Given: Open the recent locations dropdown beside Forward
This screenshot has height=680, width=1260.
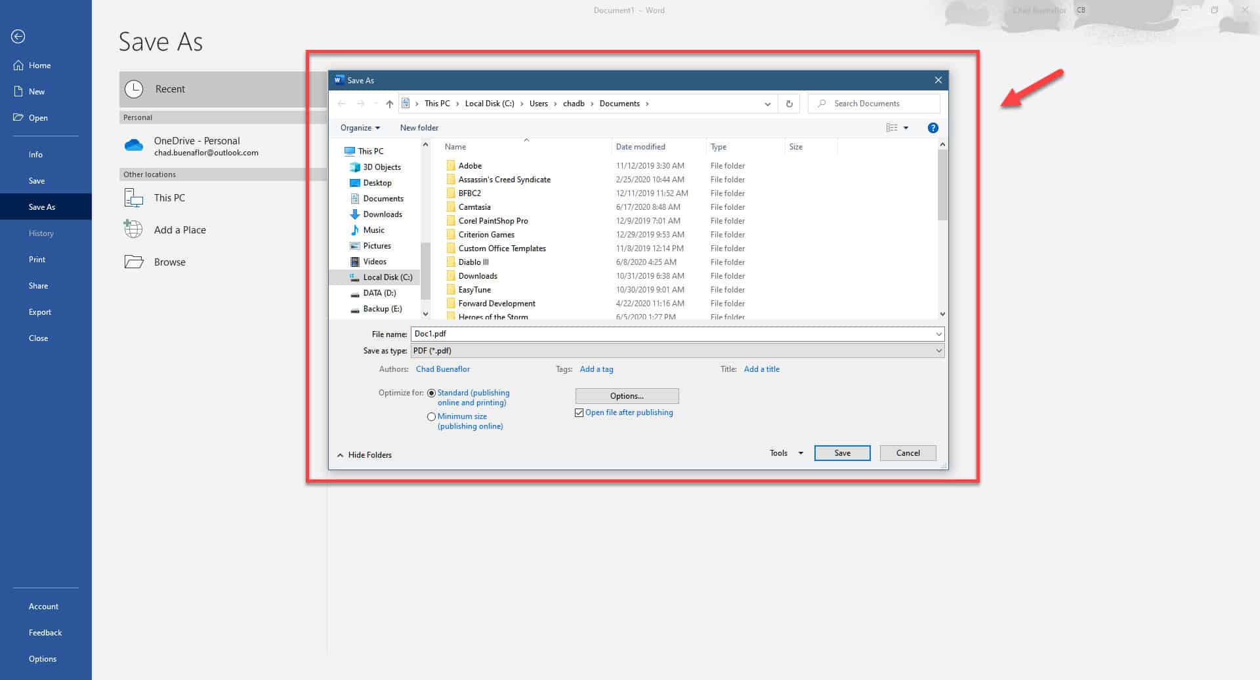Looking at the screenshot, I should 375,104.
